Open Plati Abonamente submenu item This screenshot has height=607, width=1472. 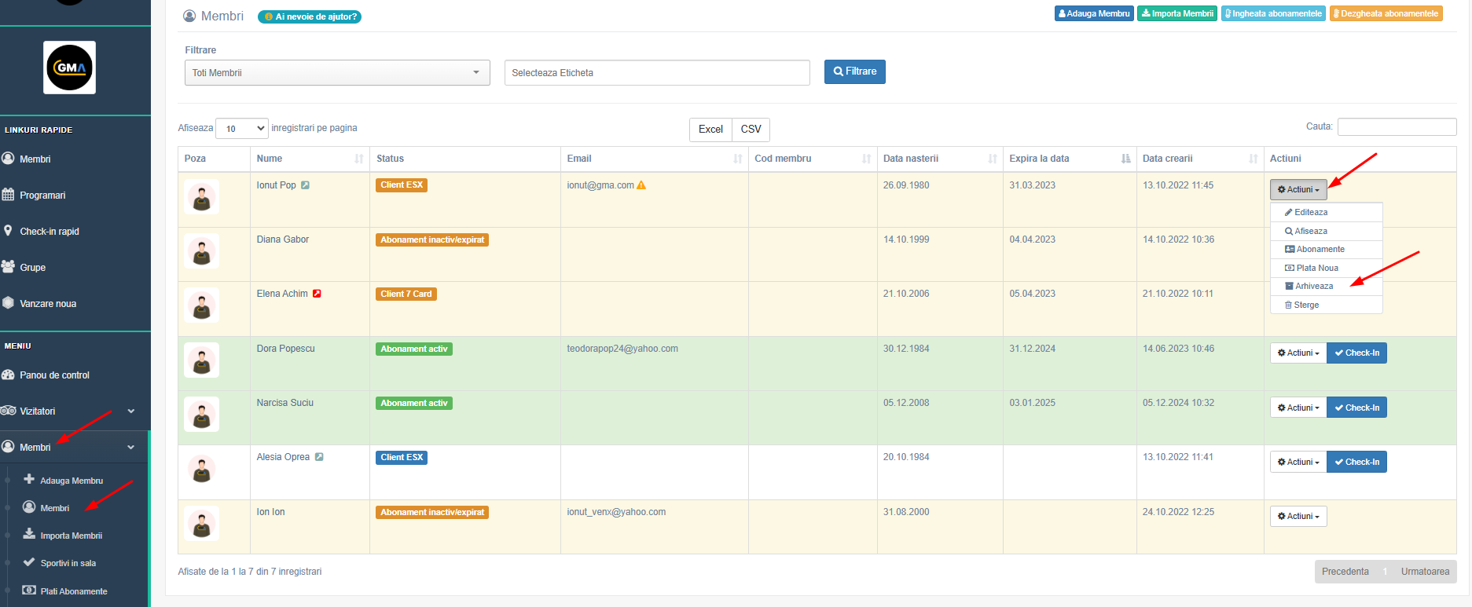click(x=74, y=591)
